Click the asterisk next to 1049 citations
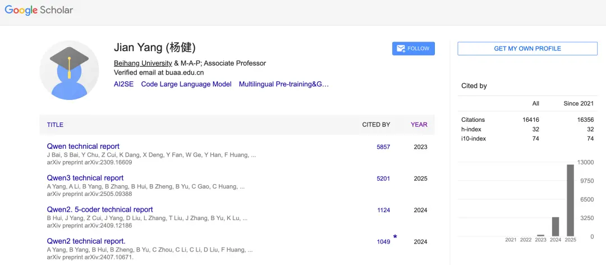This screenshot has height=265, width=606. click(x=395, y=237)
